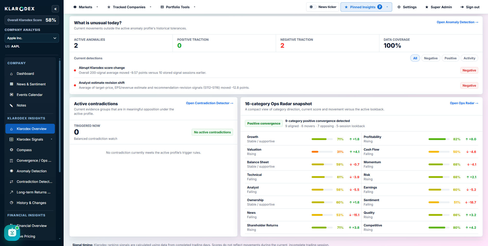Image resolution: width=488 pixels, height=246 pixels.
Task: Click the News & Sentiment grid icon
Action: [x=11, y=84]
